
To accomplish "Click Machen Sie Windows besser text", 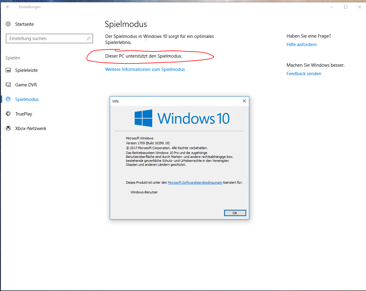I will tap(315, 65).
